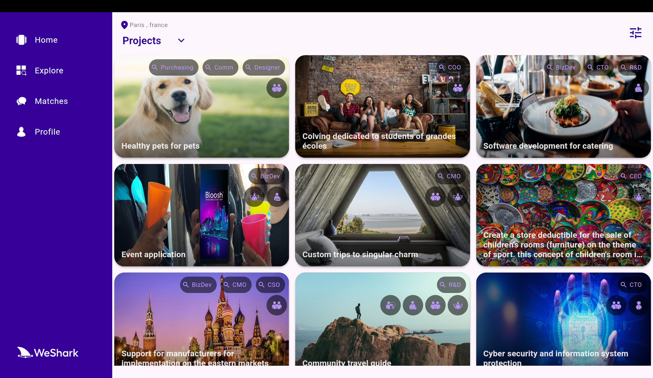Select the CEO chip on children's store card
The width and height of the screenshot is (653, 378).
coord(632,176)
